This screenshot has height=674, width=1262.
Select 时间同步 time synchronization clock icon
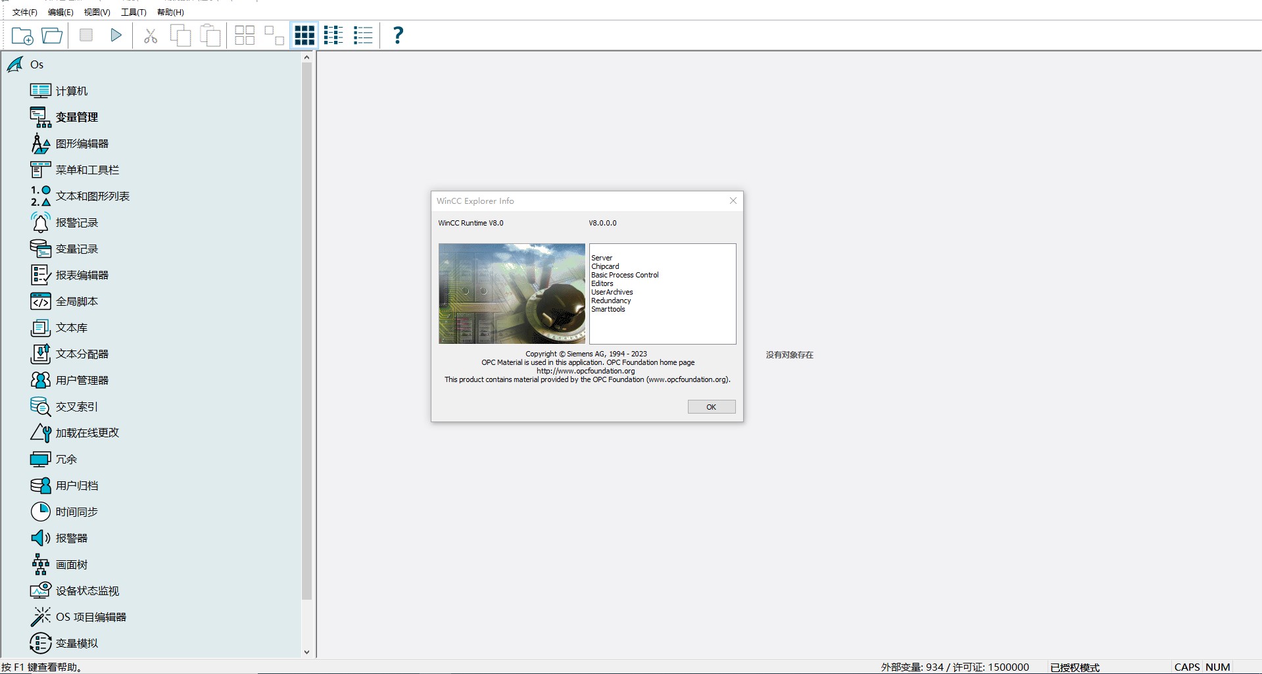[x=40, y=512]
